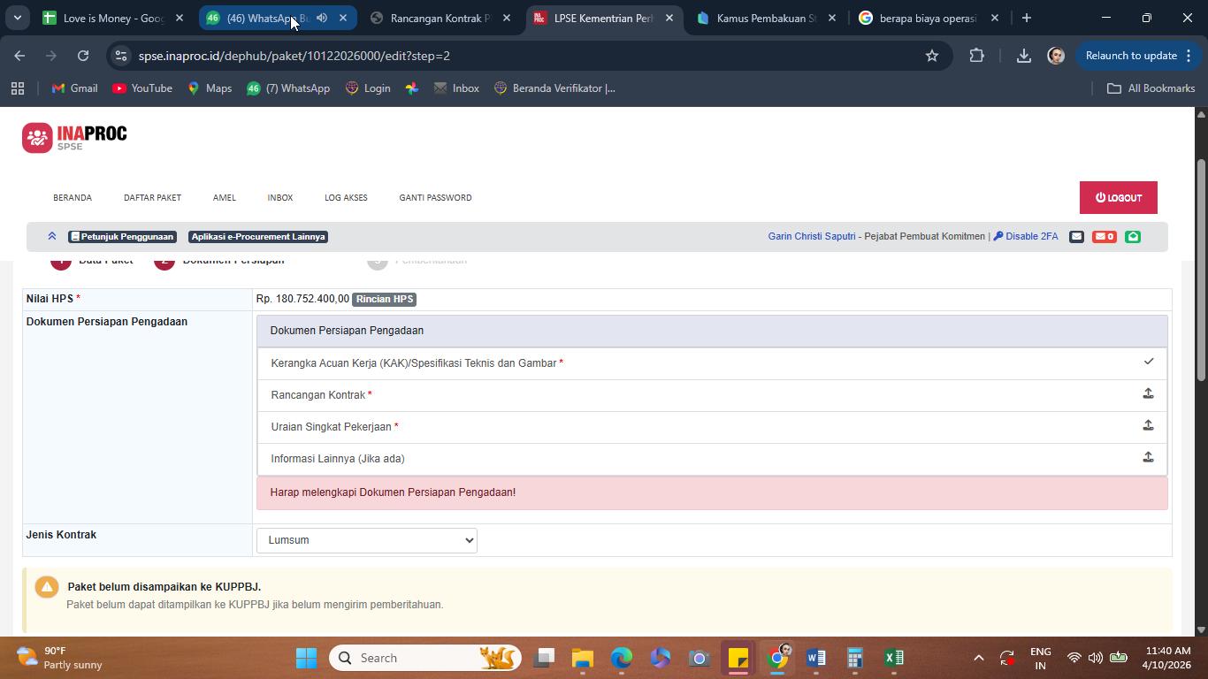The width and height of the screenshot is (1208, 679).
Task: Collapse header with double chevron icon
Action: pos(52,236)
